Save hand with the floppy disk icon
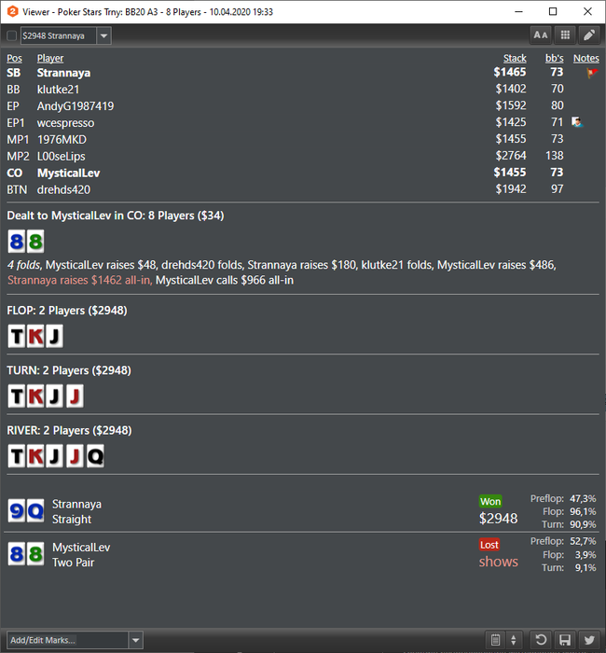This screenshot has height=653, width=606. (565, 640)
